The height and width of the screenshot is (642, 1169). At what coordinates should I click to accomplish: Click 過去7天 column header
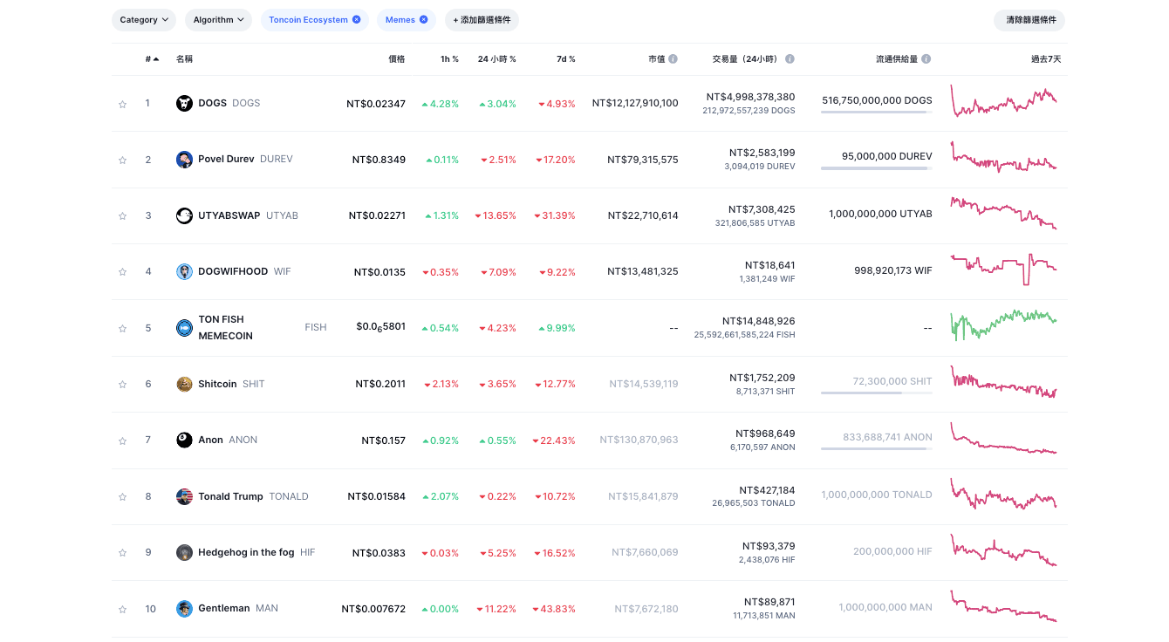click(x=1045, y=59)
